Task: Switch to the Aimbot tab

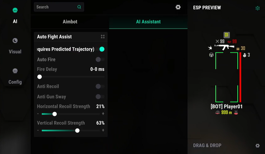Action: (70, 22)
